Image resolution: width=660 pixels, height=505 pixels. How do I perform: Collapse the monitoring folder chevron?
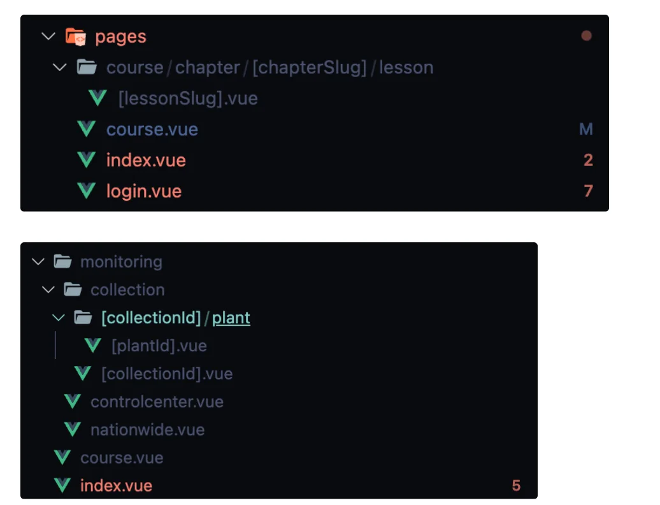tap(38, 261)
